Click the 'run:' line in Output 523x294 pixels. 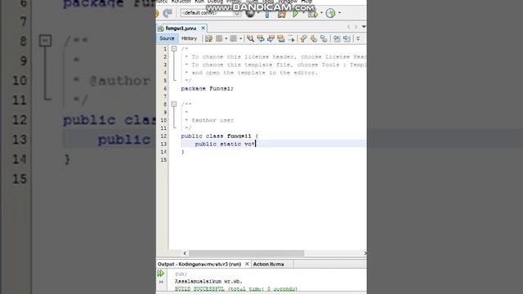[181, 274]
